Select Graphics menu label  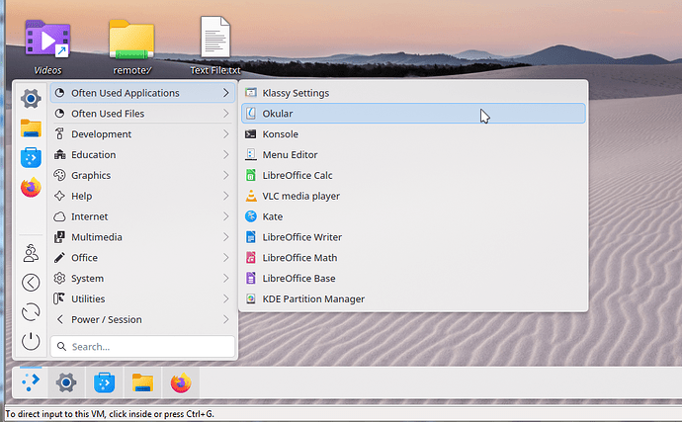tap(91, 175)
